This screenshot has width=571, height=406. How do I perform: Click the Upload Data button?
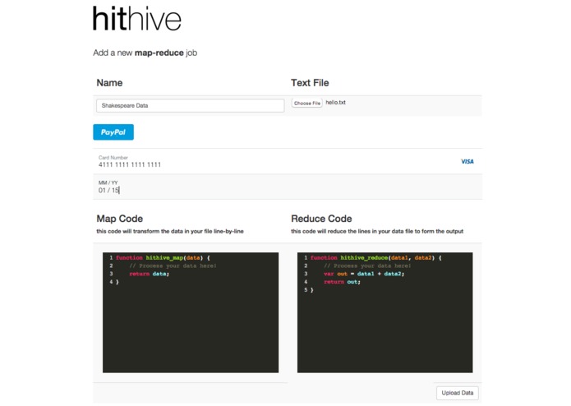click(x=458, y=393)
